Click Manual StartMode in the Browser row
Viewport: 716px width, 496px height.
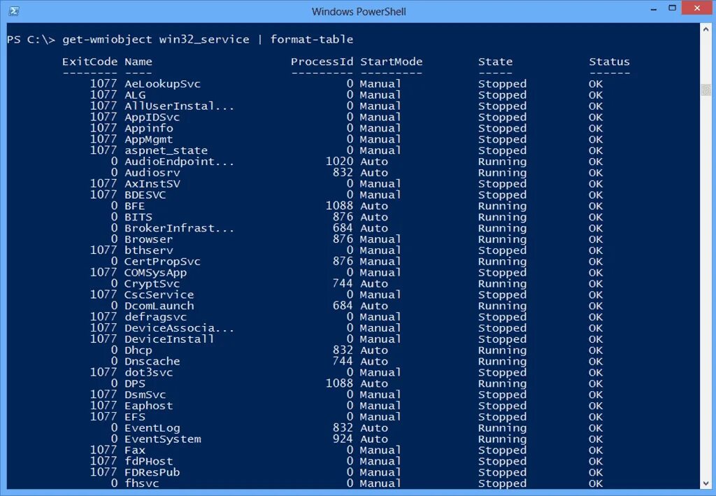click(380, 239)
